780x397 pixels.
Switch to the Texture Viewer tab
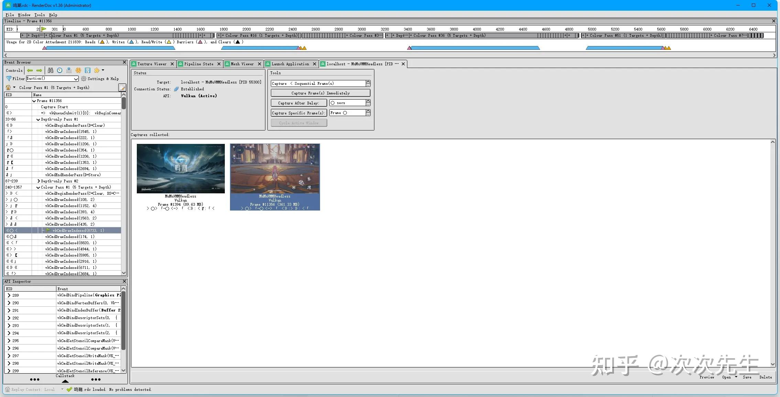point(152,64)
